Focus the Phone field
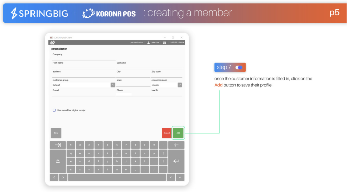This screenshot has width=347, height=195. click(x=133, y=94)
